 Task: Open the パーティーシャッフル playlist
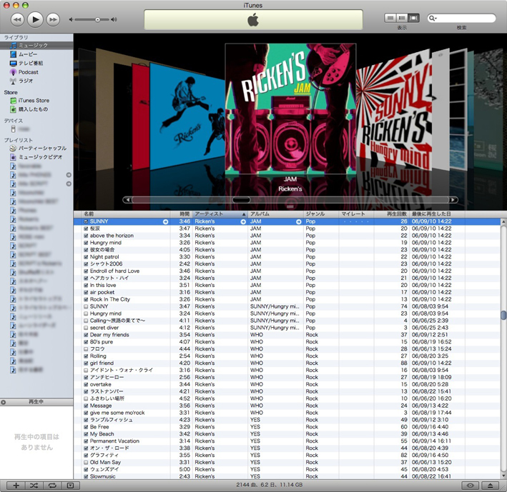click(x=42, y=149)
